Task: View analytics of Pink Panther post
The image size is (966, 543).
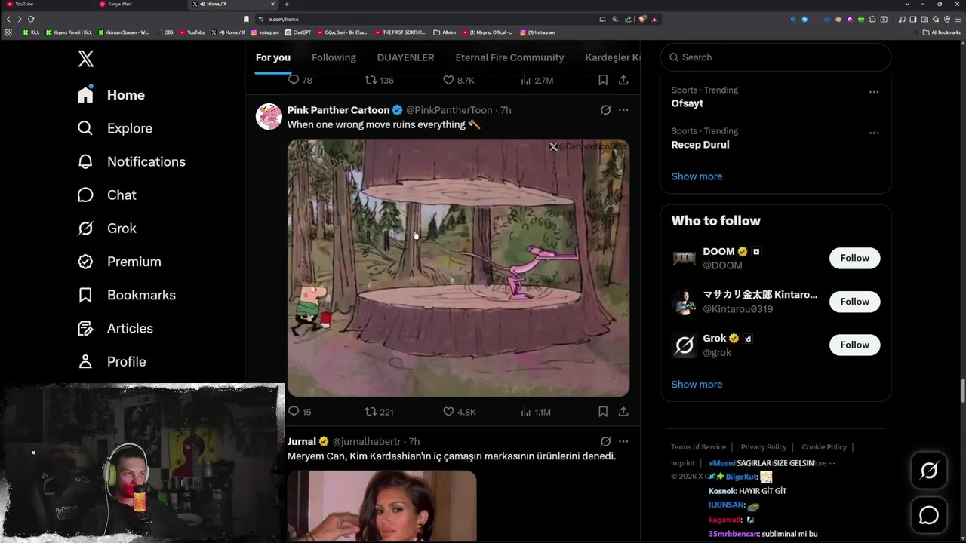Action: pyautogui.click(x=536, y=412)
